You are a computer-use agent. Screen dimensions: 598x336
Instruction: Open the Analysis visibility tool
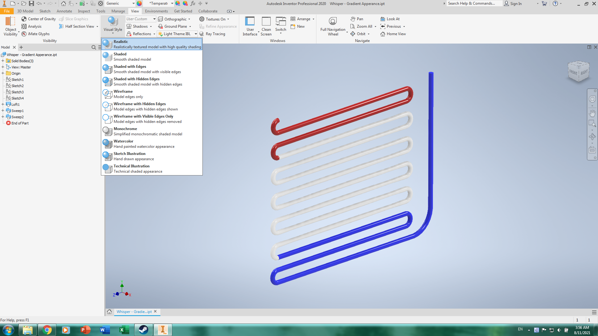[x=31, y=26]
